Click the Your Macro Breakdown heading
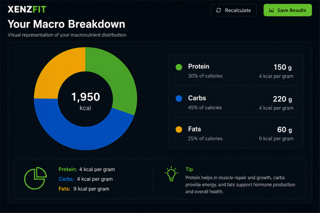 point(66,24)
